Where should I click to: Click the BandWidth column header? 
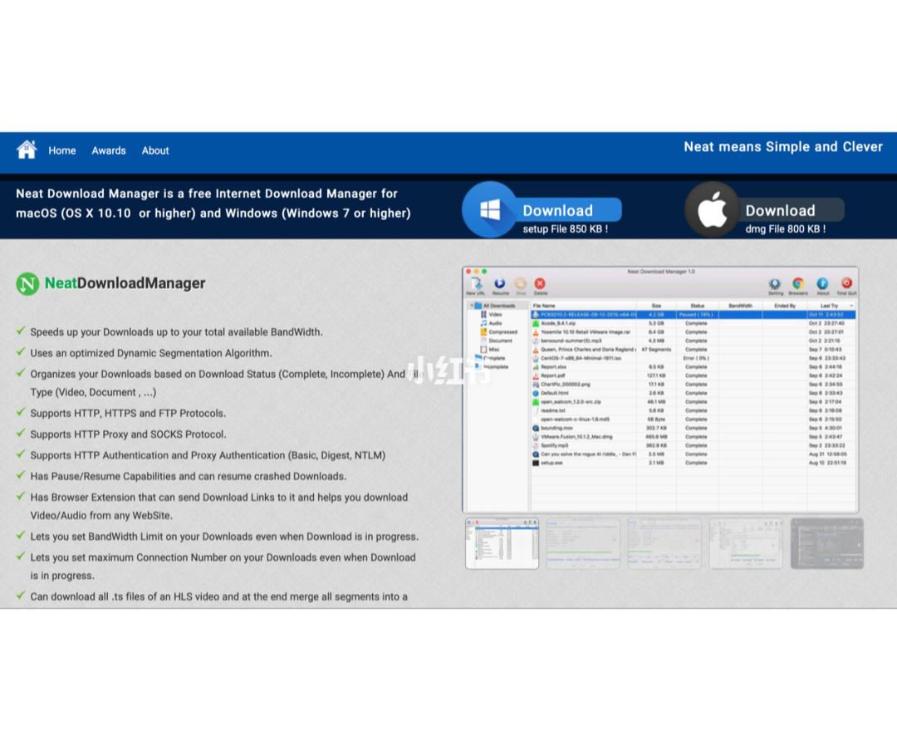coord(740,306)
